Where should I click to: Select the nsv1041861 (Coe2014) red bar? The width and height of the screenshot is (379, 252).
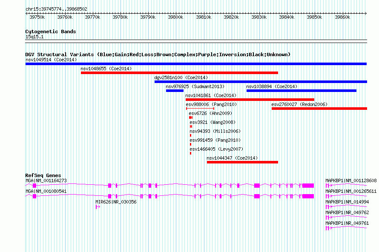tap(250, 100)
